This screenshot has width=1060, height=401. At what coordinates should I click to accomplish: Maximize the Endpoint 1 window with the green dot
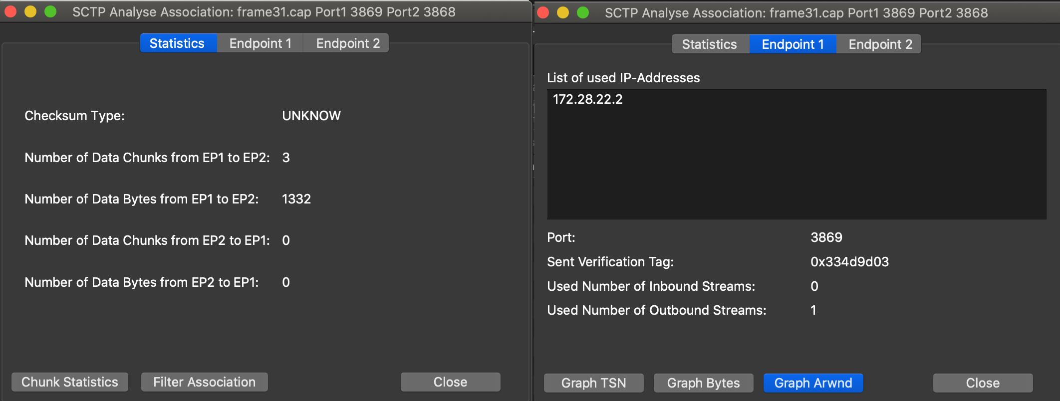(583, 12)
